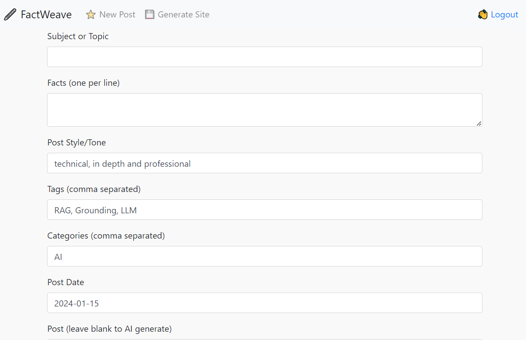Screen dimensions: 526x340
Task: Select the Generate Site menu item
Action: point(177,14)
